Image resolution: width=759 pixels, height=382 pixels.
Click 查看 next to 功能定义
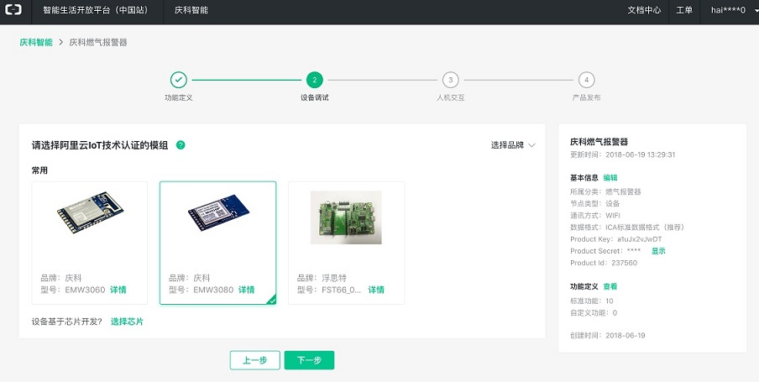click(610, 286)
